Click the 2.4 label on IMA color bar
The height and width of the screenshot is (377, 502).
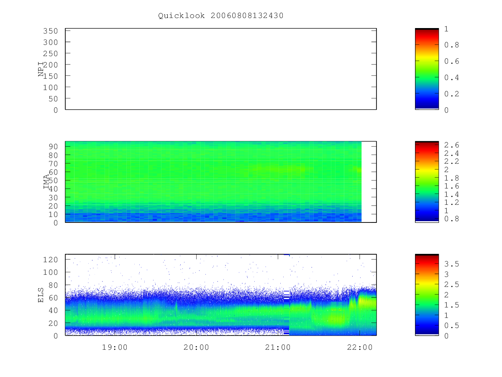[x=451, y=153]
